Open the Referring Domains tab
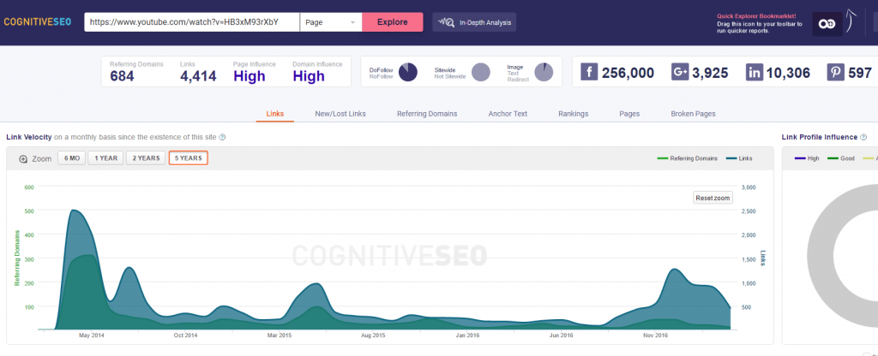The height and width of the screenshot is (356, 878). tap(427, 114)
